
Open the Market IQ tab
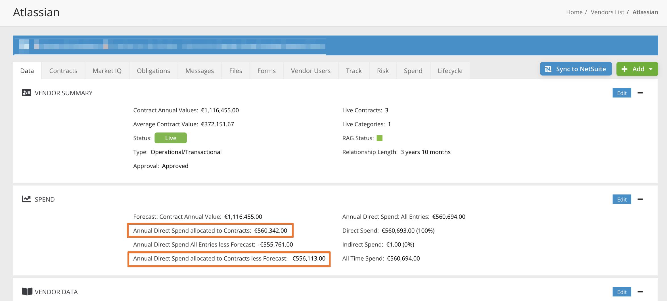[107, 70]
